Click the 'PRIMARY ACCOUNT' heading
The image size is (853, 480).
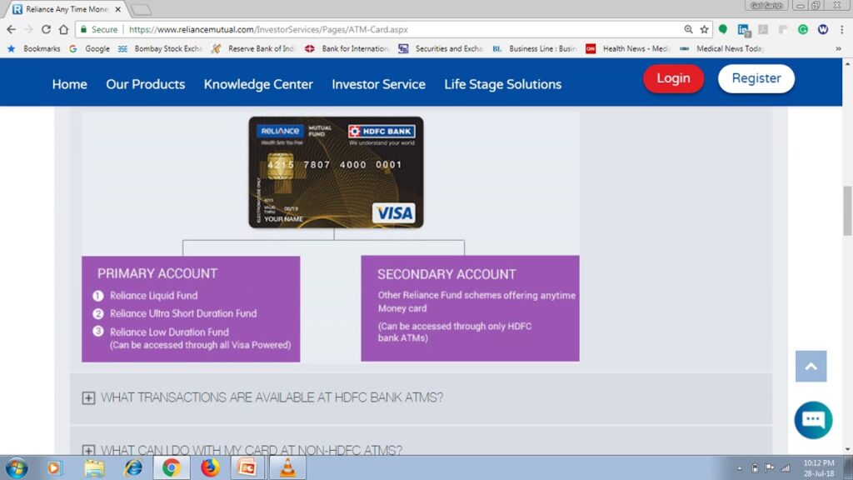(157, 273)
